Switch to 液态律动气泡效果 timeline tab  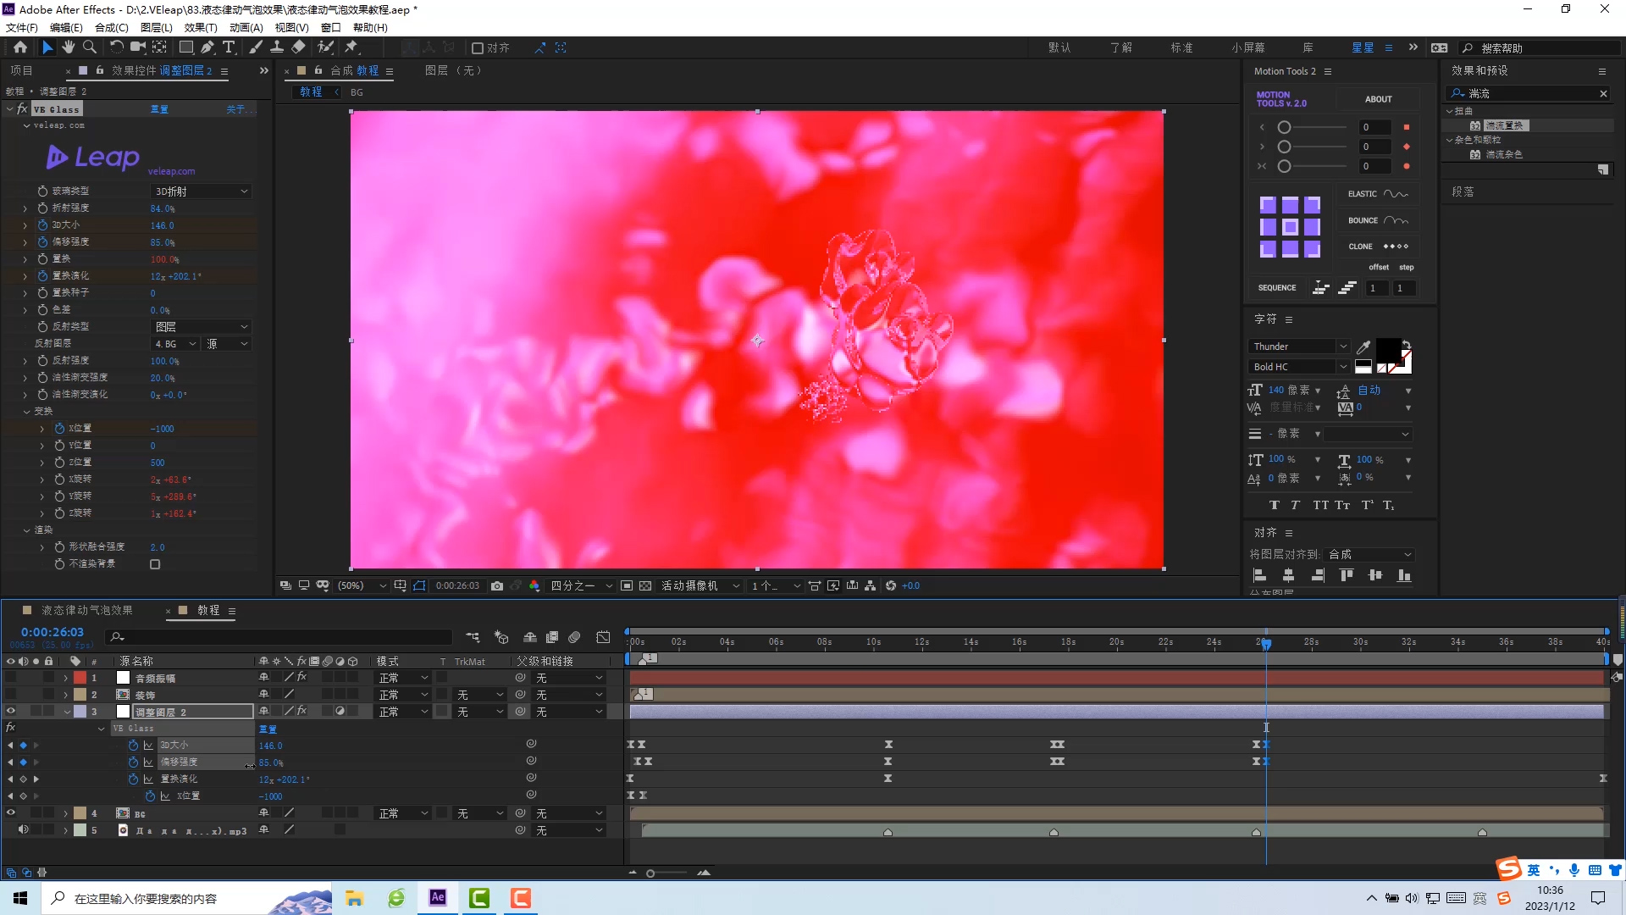point(87,610)
